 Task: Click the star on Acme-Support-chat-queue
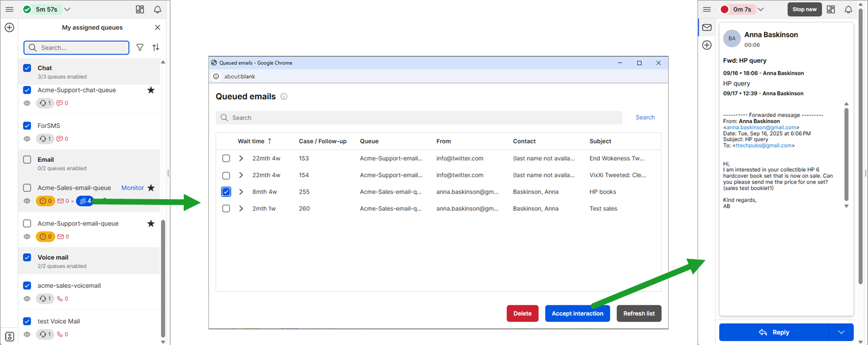point(151,90)
